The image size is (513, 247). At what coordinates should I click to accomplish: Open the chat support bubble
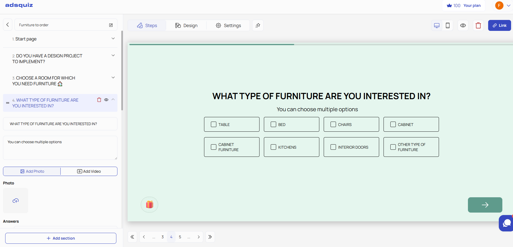point(507,223)
